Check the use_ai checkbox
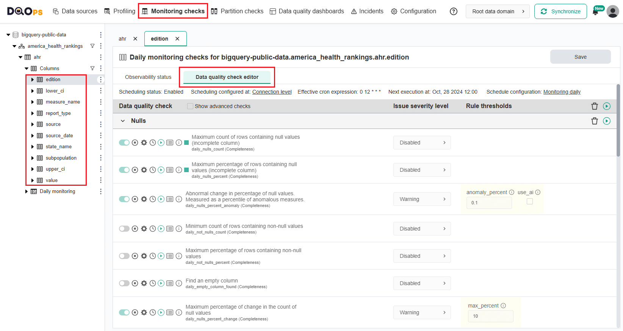The image size is (623, 331). 530,201
